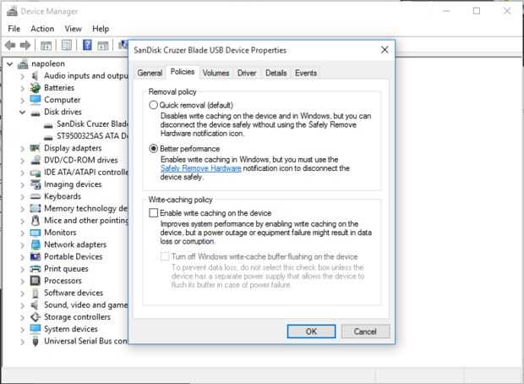Click the Monitors category icon
Image resolution: width=524 pixels, height=384 pixels.
click(x=35, y=233)
